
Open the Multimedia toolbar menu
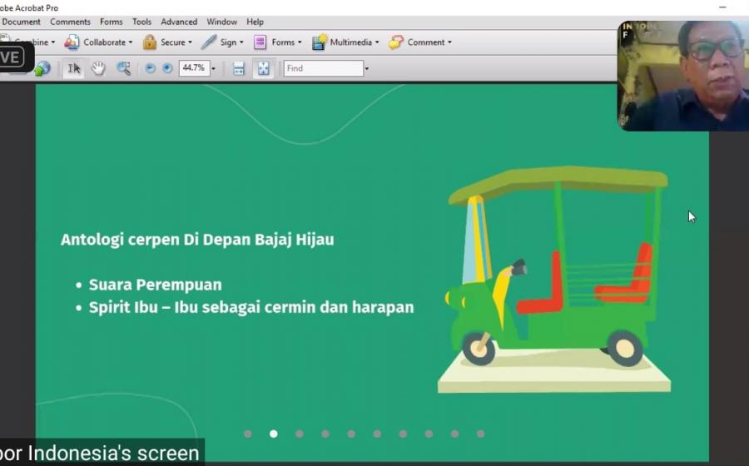346,42
